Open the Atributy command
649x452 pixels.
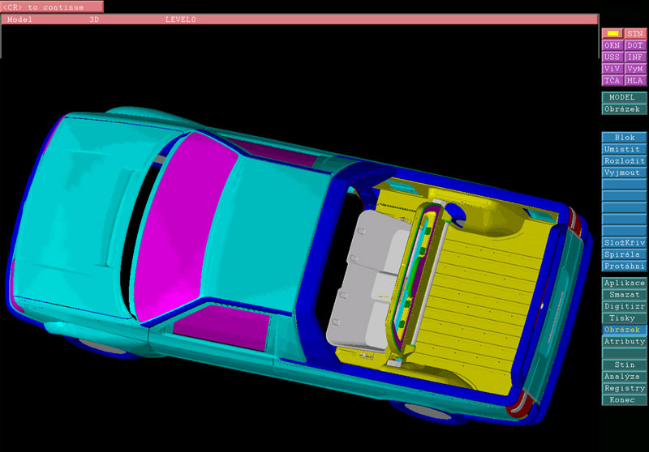point(624,341)
